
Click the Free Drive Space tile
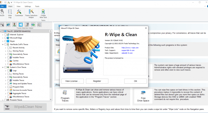[143, 95]
